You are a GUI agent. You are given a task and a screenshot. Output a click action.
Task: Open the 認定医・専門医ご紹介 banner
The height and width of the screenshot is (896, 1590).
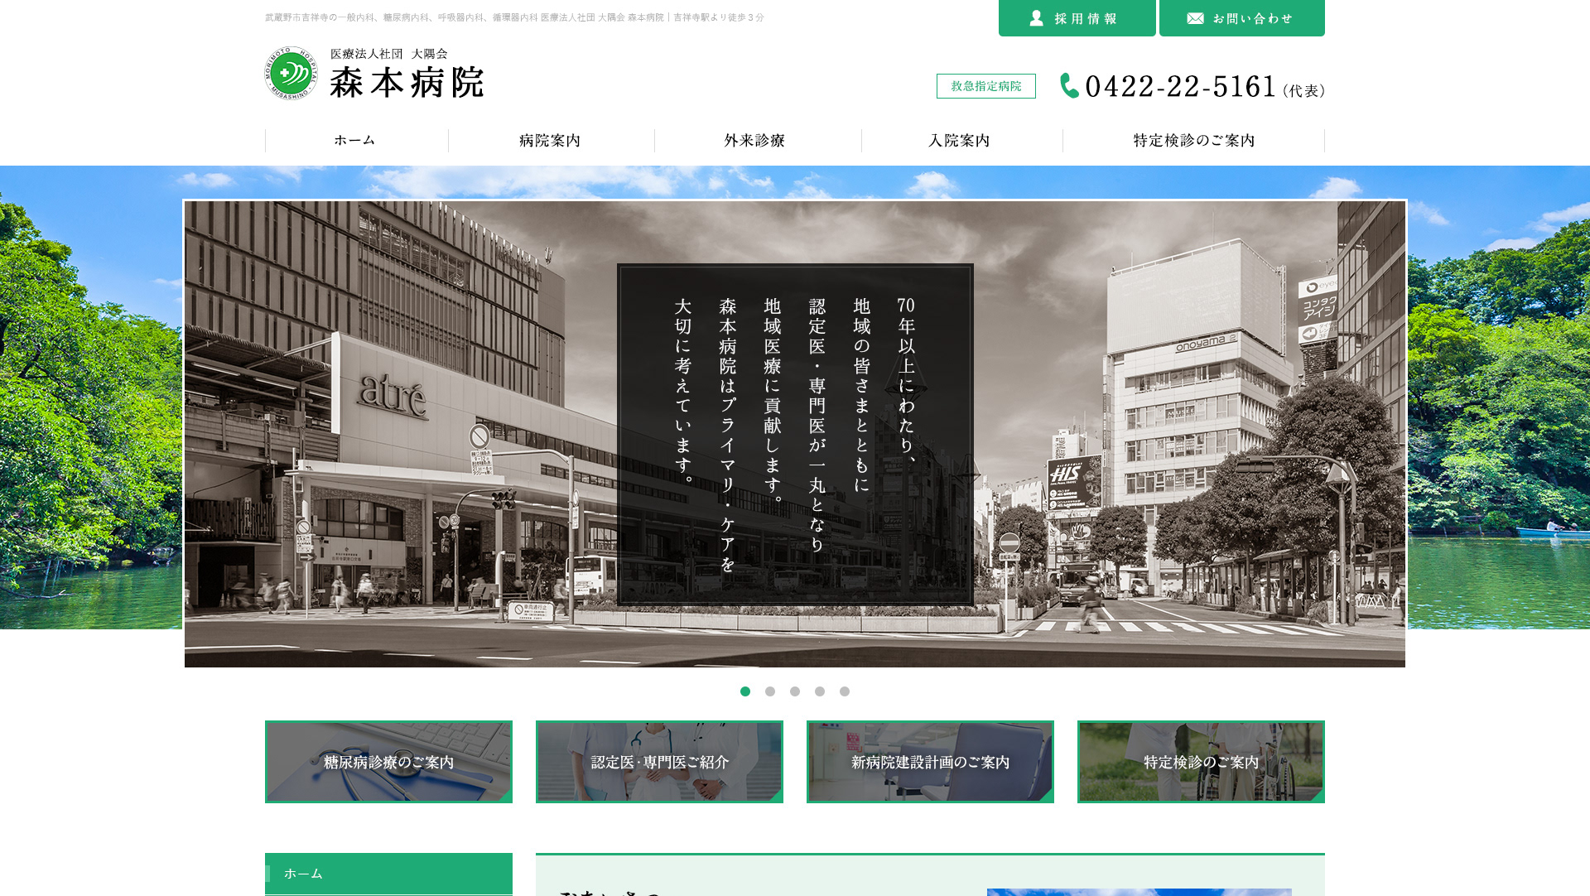pyautogui.click(x=659, y=762)
